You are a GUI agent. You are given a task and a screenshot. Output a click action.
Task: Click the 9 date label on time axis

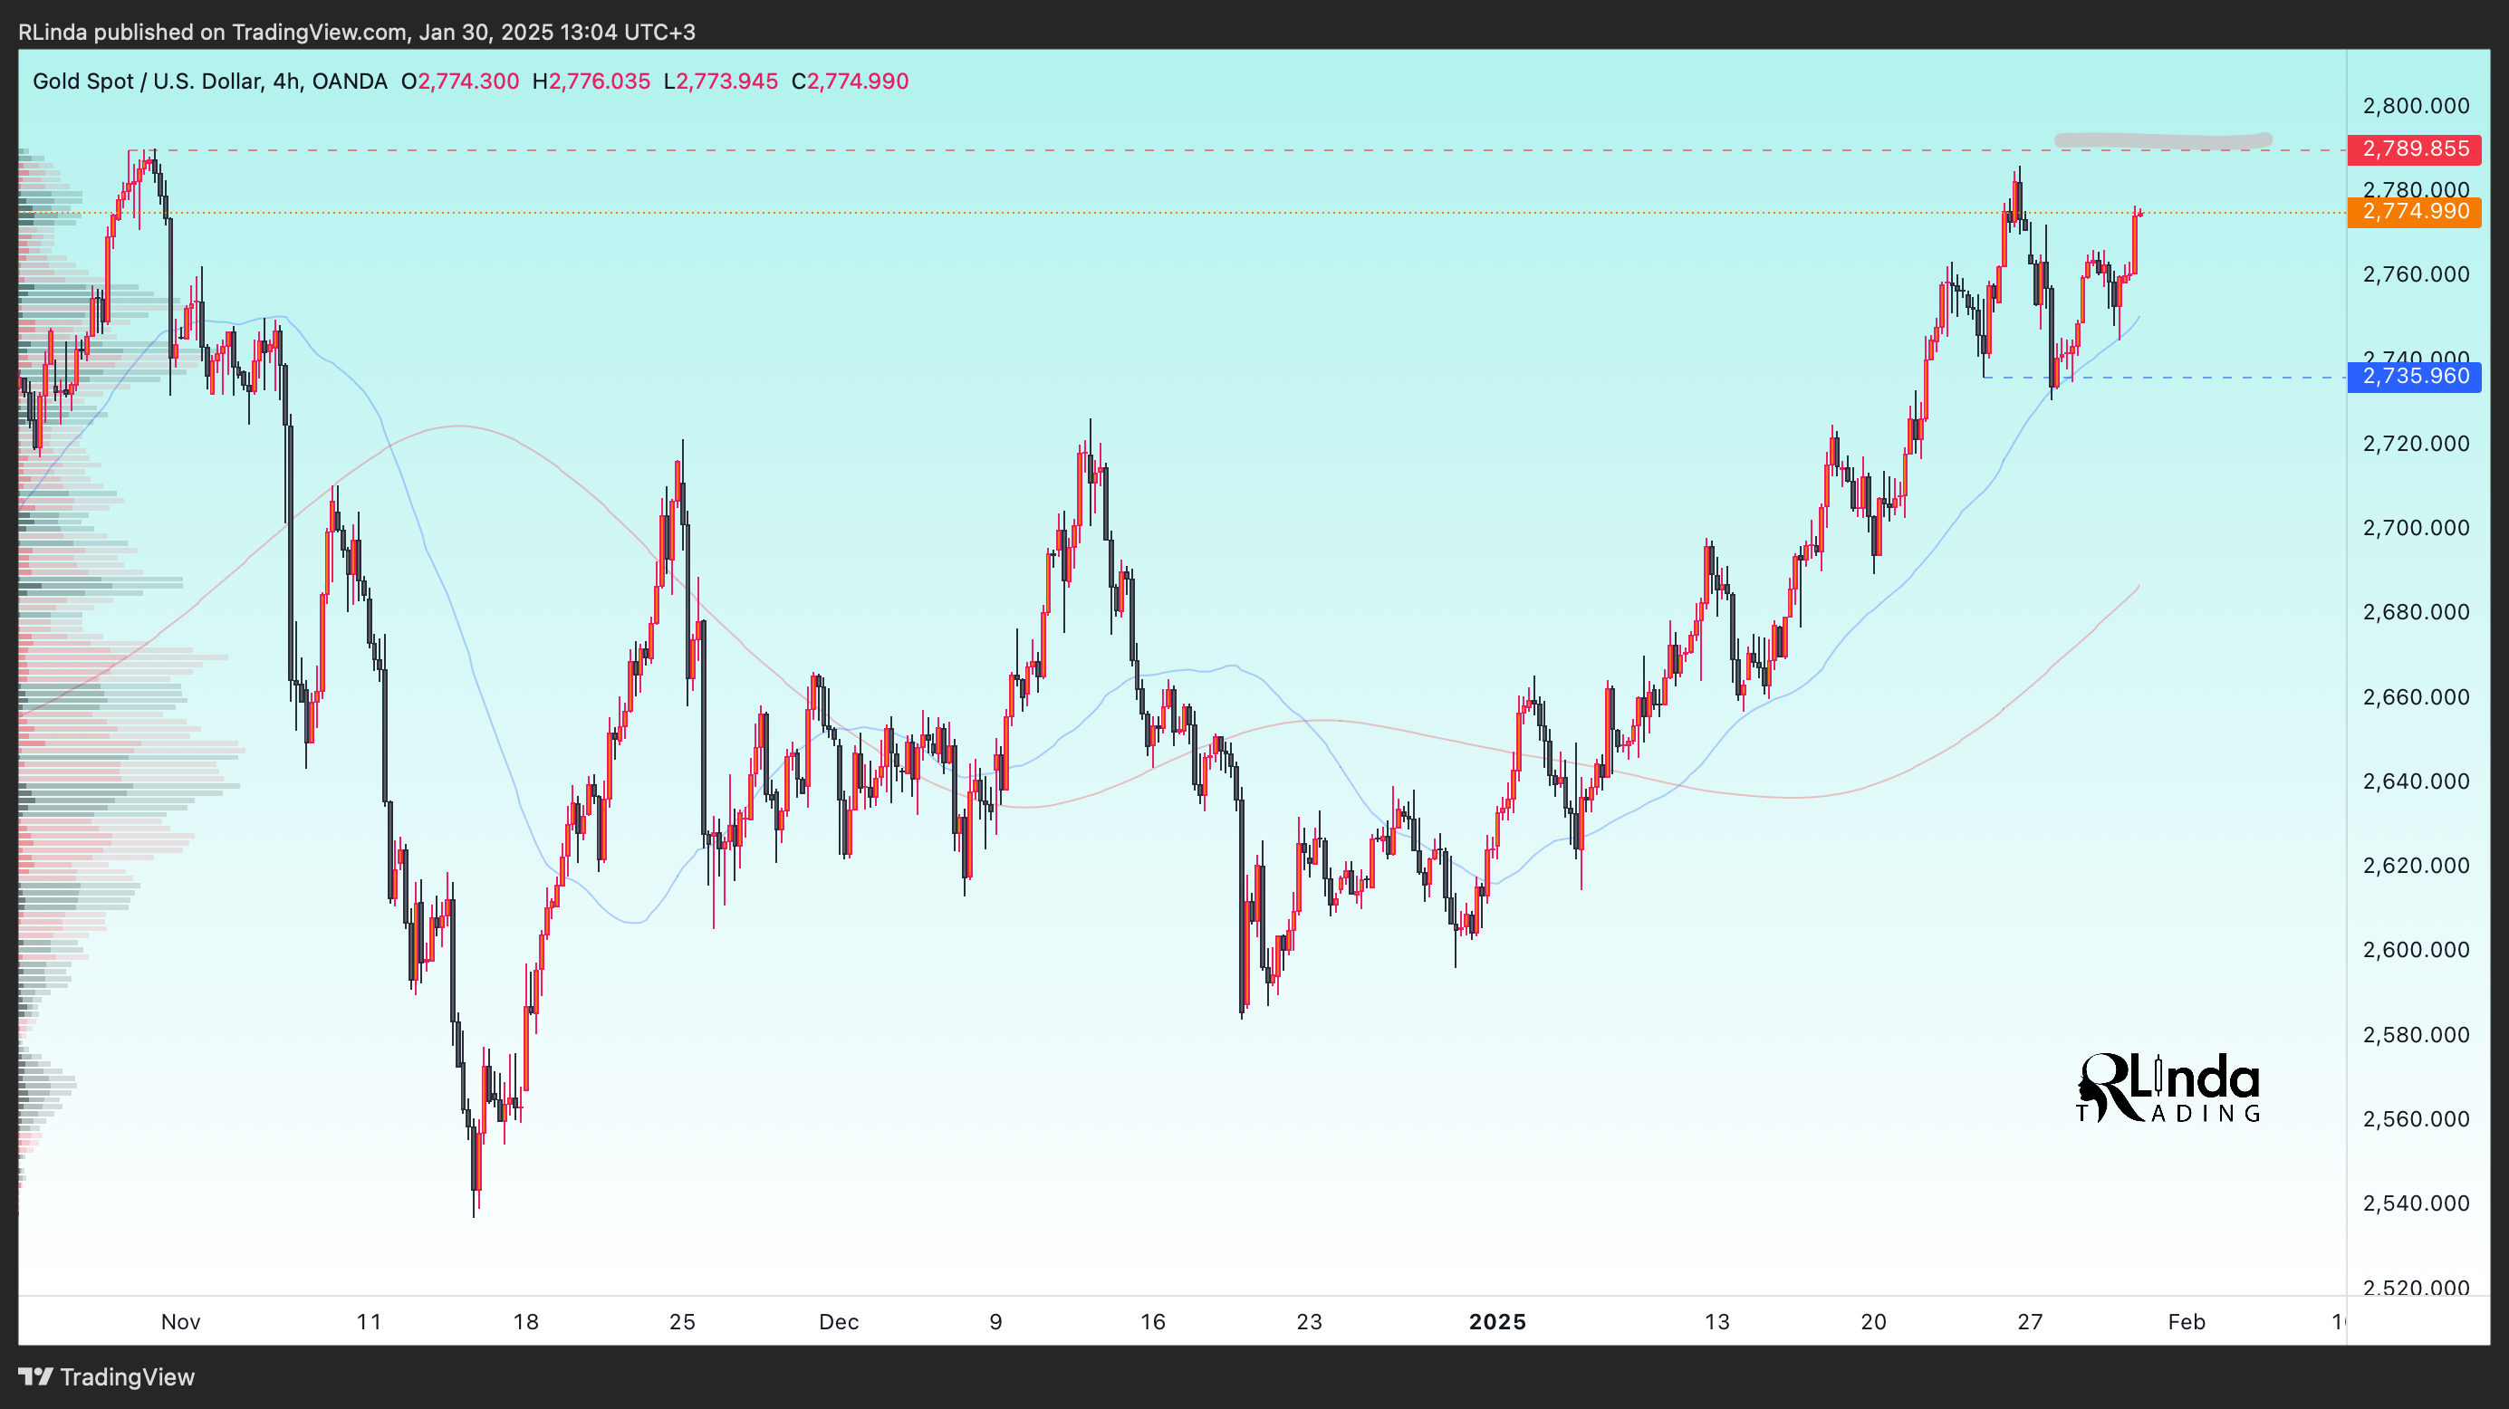[x=995, y=1321]
